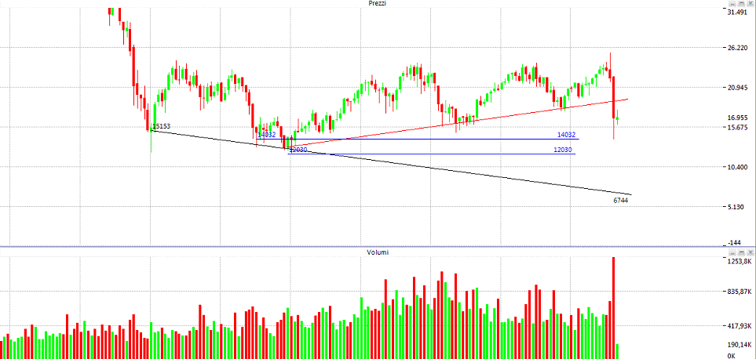Screen dimensions: 756x359
Task: Maximize the Volumi panel
Action: 742,252
